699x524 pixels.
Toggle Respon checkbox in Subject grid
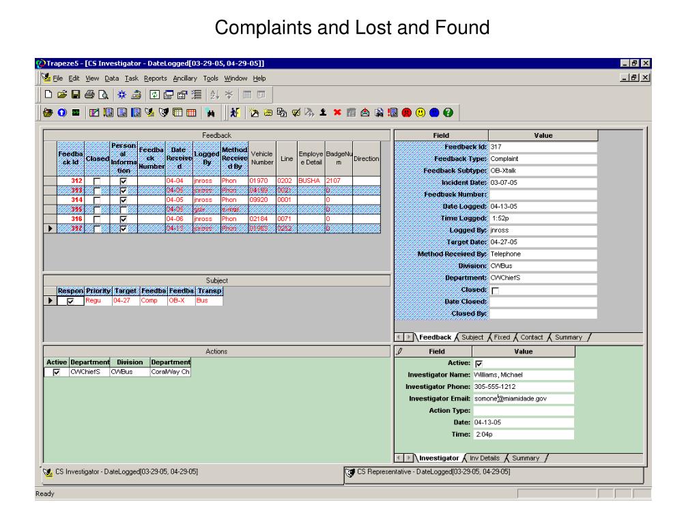click(x=70, y=301)
